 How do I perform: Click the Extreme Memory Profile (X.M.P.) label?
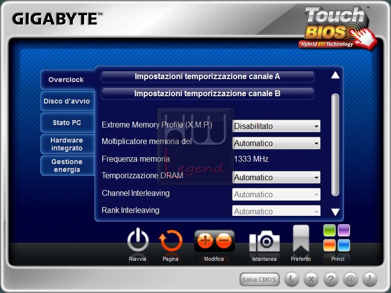click(157, 125)
